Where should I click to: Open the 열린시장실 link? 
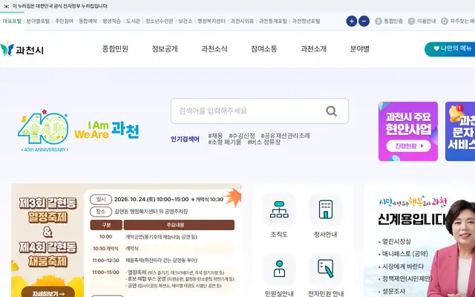pyautogui.click(x=396, y=241)
